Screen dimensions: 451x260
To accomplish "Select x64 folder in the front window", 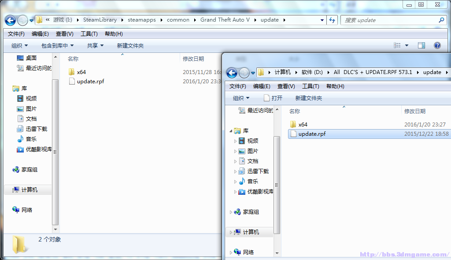I will coord(299,125).
